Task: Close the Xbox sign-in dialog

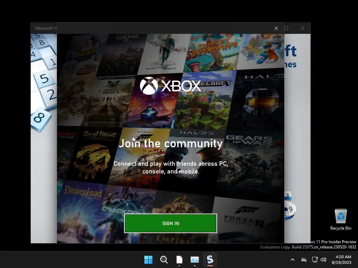Action: point(276,28)
